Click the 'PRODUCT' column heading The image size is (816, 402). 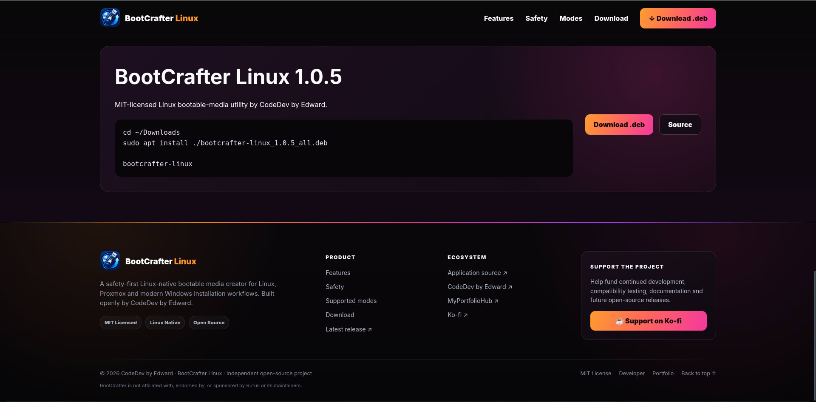click(x=340, y=258)
